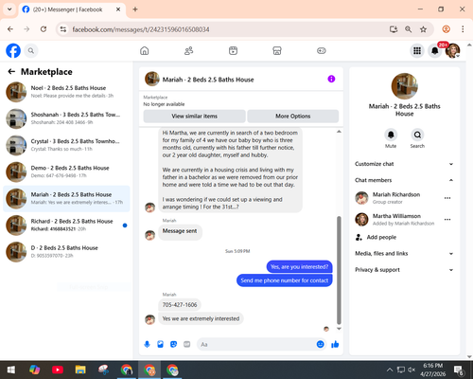Open Demo 2 Beds 2.5 Baths House chat
Image resolution: width=473 pixels, height=379 pixels.
[66, 171]
